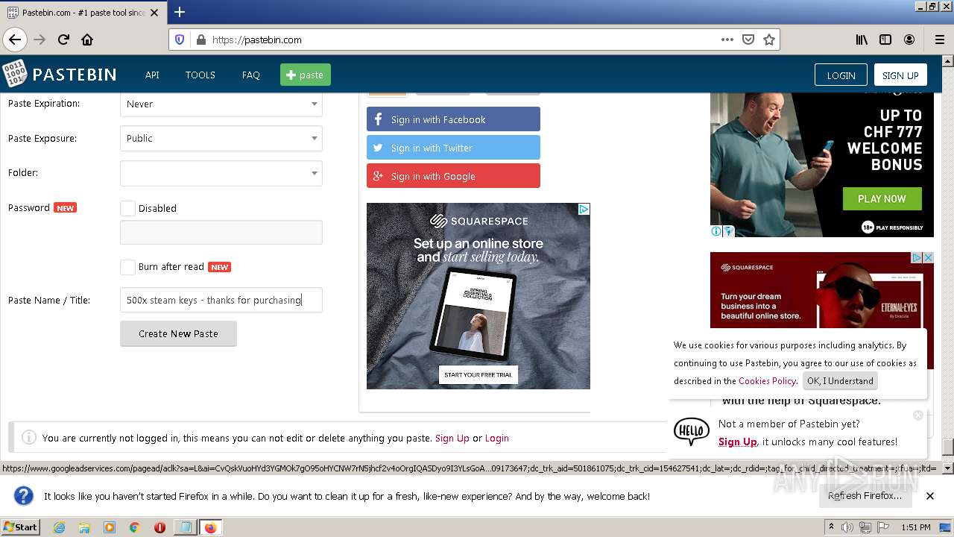The height and width of the screenshot is (537, 954).
Task: Open the TOOLS menu item
Action: click(x=200, y=75)
